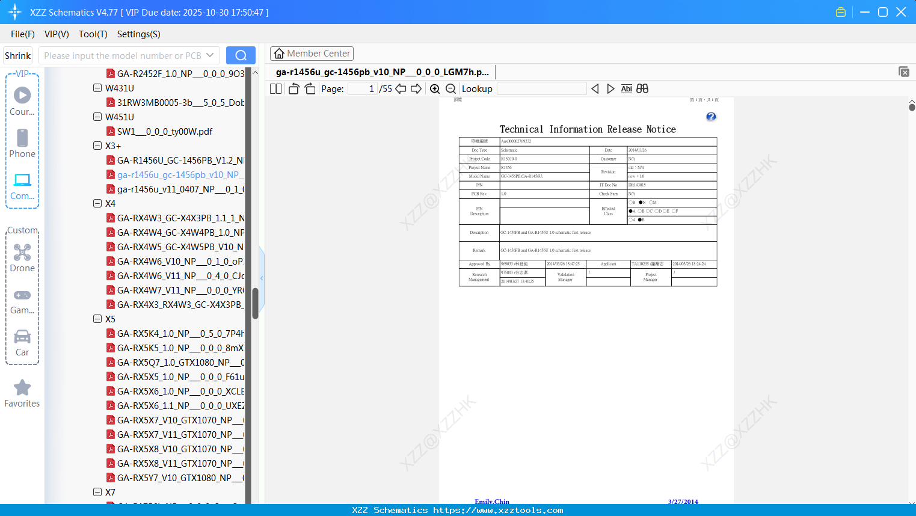Collapse the X4 tree node
916x516 pixels.
pyautogui.click(x=97, y=203)
